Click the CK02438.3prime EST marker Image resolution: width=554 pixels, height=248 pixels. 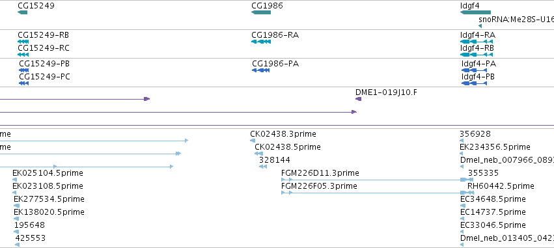(253, 141)
